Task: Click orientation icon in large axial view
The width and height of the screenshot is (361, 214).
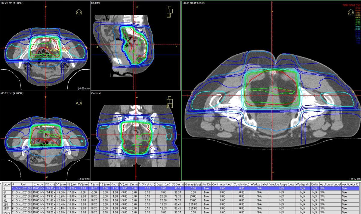Action: click(x=350, y=12)
